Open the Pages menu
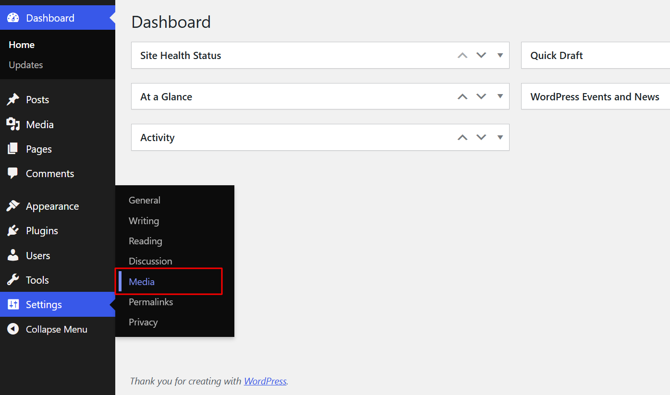670x395 pixels. [x=58, y=149]
